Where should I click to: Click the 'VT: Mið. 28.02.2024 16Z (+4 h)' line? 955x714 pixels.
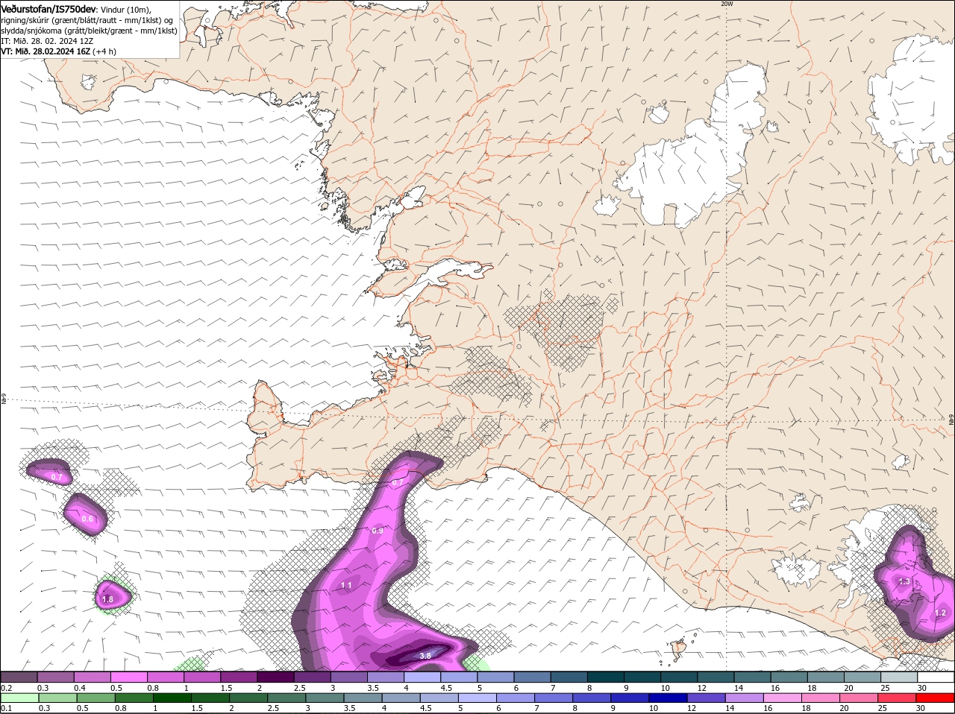(58, 51)
